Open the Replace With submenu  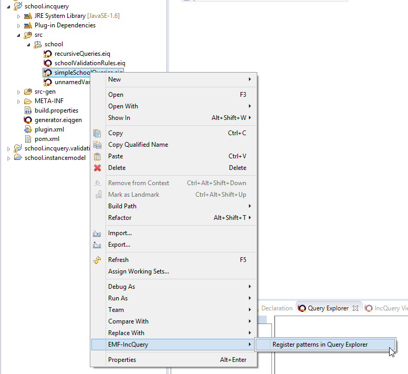pos(174,333)
